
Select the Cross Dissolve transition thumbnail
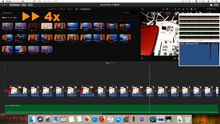tap(8, 26)
